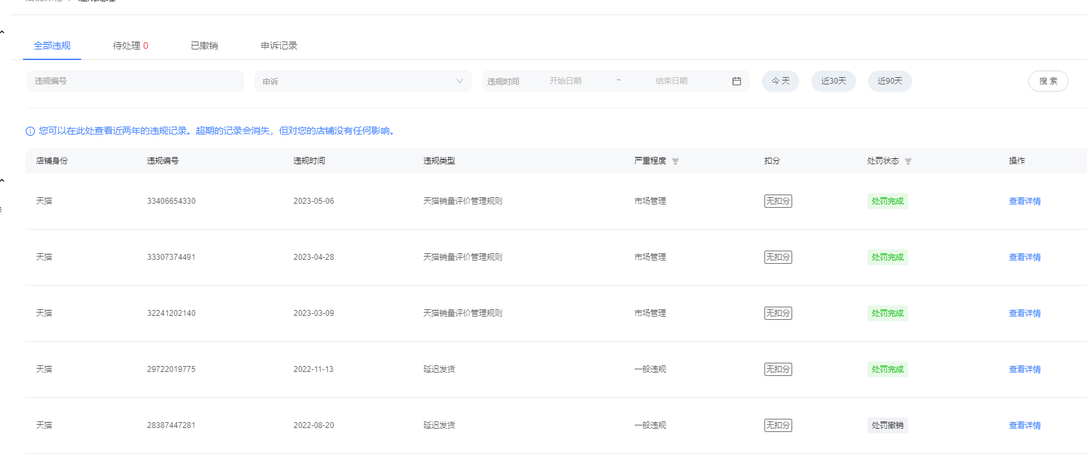1087x461 pixels.
Task: Switch to the 待处理 tab
Action: (x=131, y=46)
